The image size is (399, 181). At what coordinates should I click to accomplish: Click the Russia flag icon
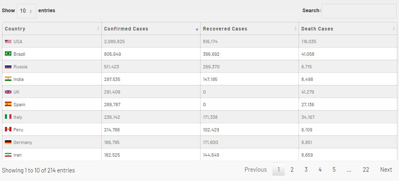coord(8,67)
